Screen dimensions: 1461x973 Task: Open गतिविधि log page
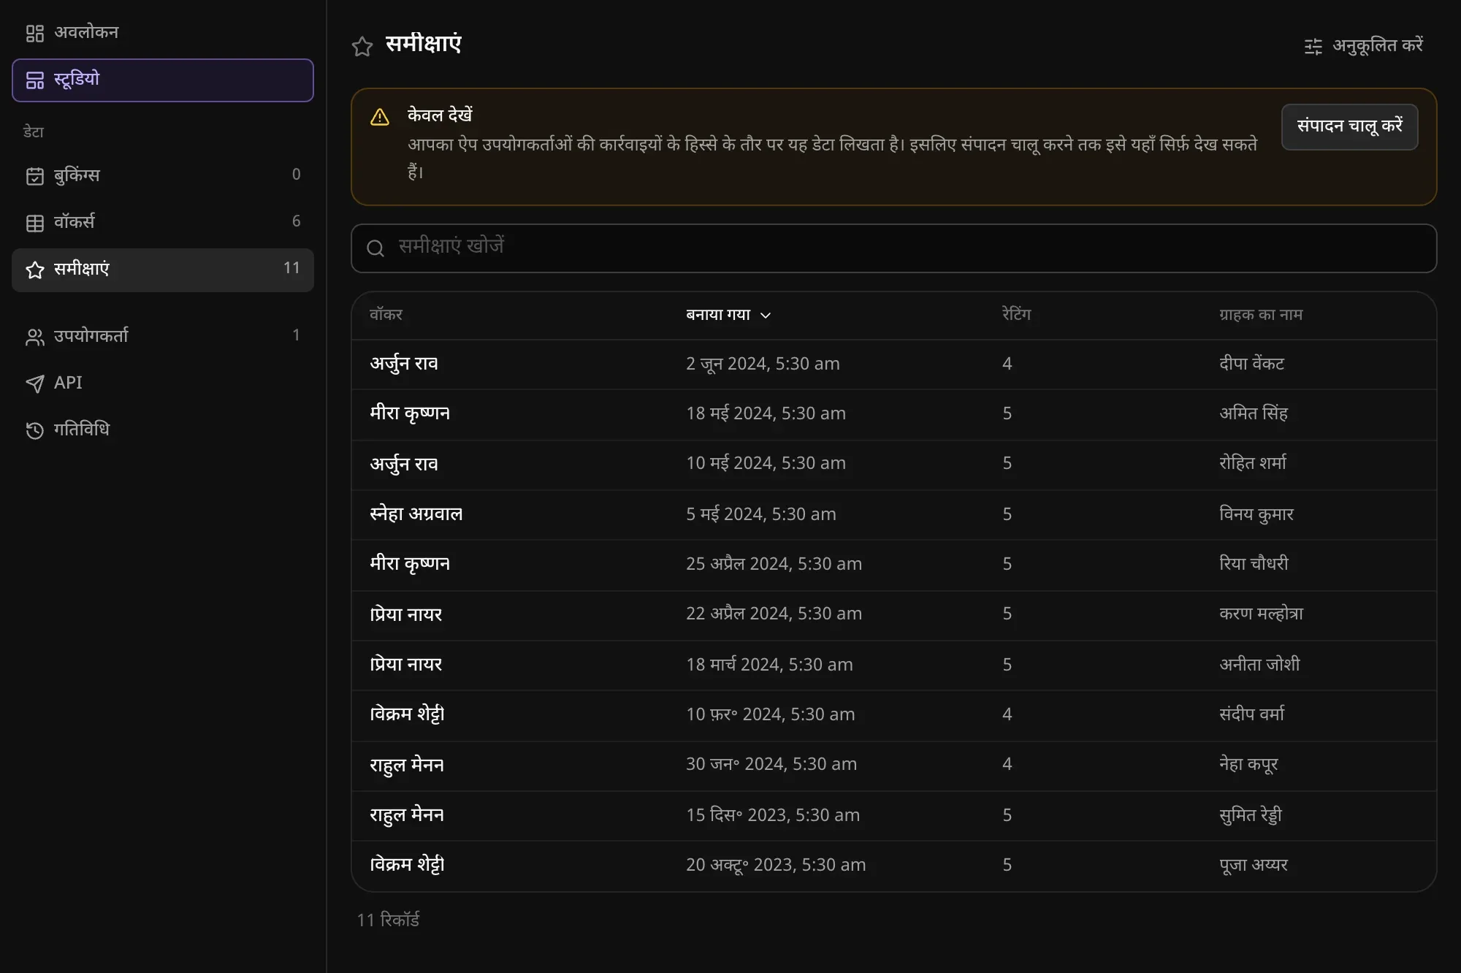click(163, 430)
